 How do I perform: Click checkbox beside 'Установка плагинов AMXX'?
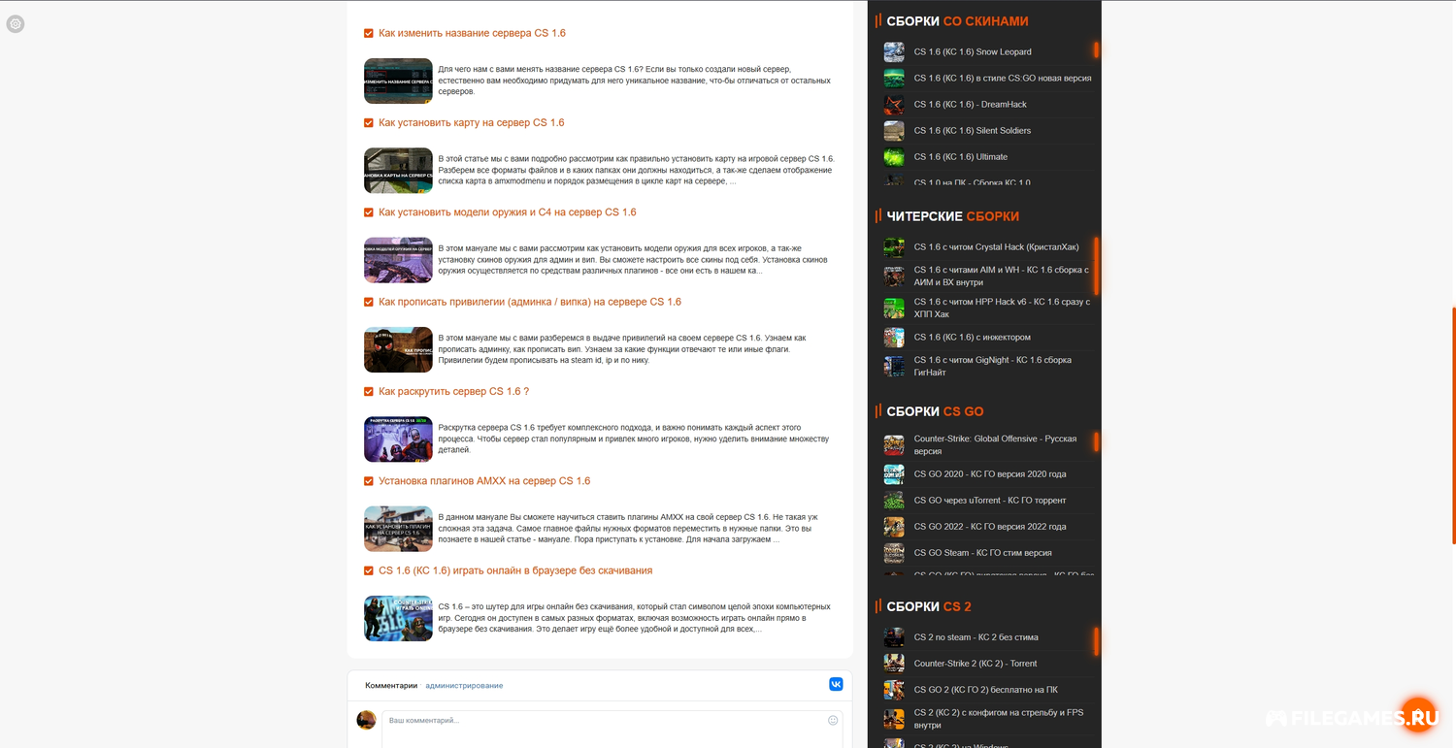coord(369,481)
